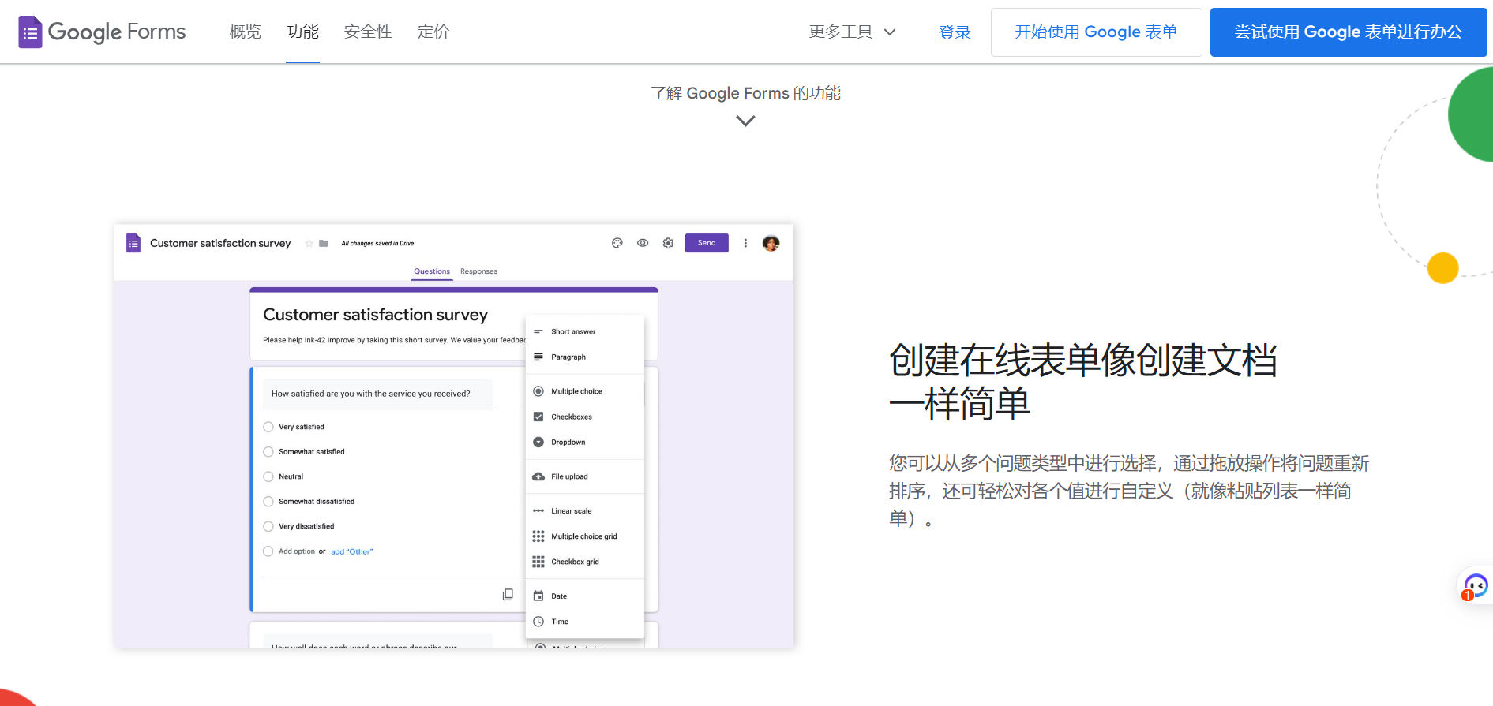Click the move-to-folder icon beside form title

(x=324, y=243)
